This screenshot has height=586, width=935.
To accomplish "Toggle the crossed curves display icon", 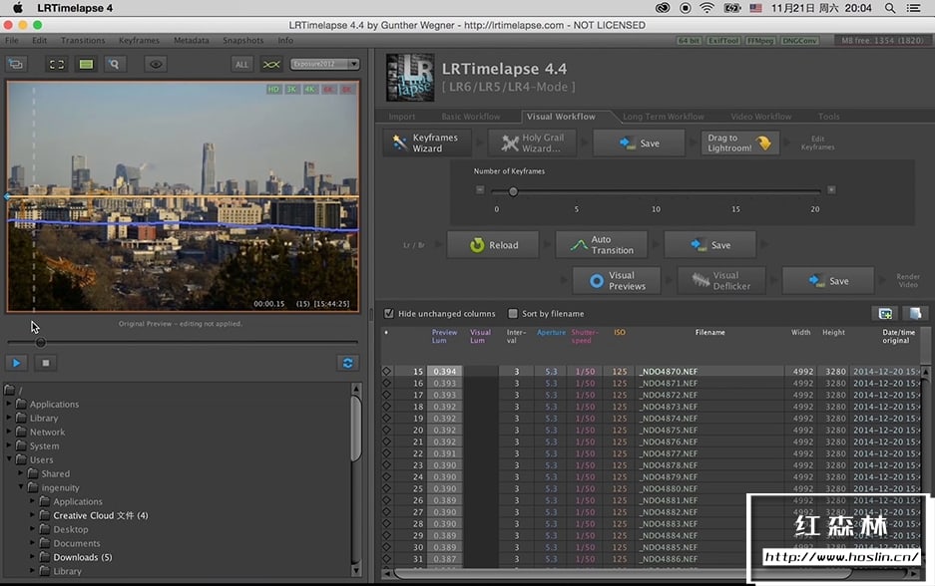I will 271,65.
